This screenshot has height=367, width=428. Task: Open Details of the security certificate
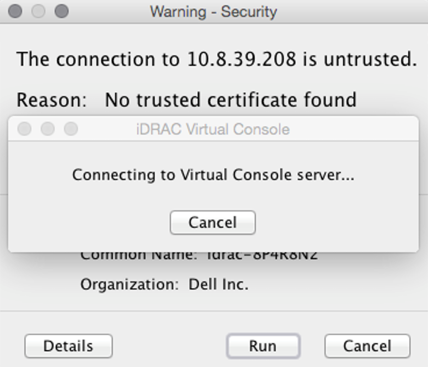(68, 346)
